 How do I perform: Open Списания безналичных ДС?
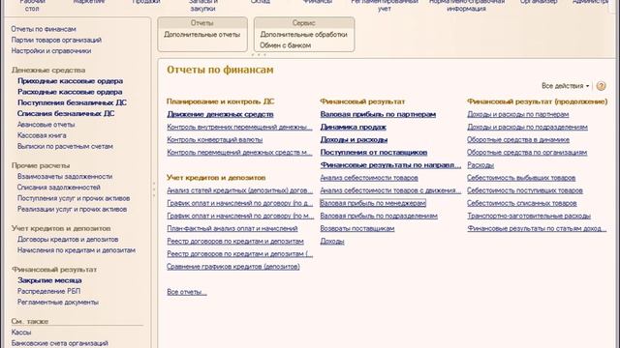tap(66, 113)
